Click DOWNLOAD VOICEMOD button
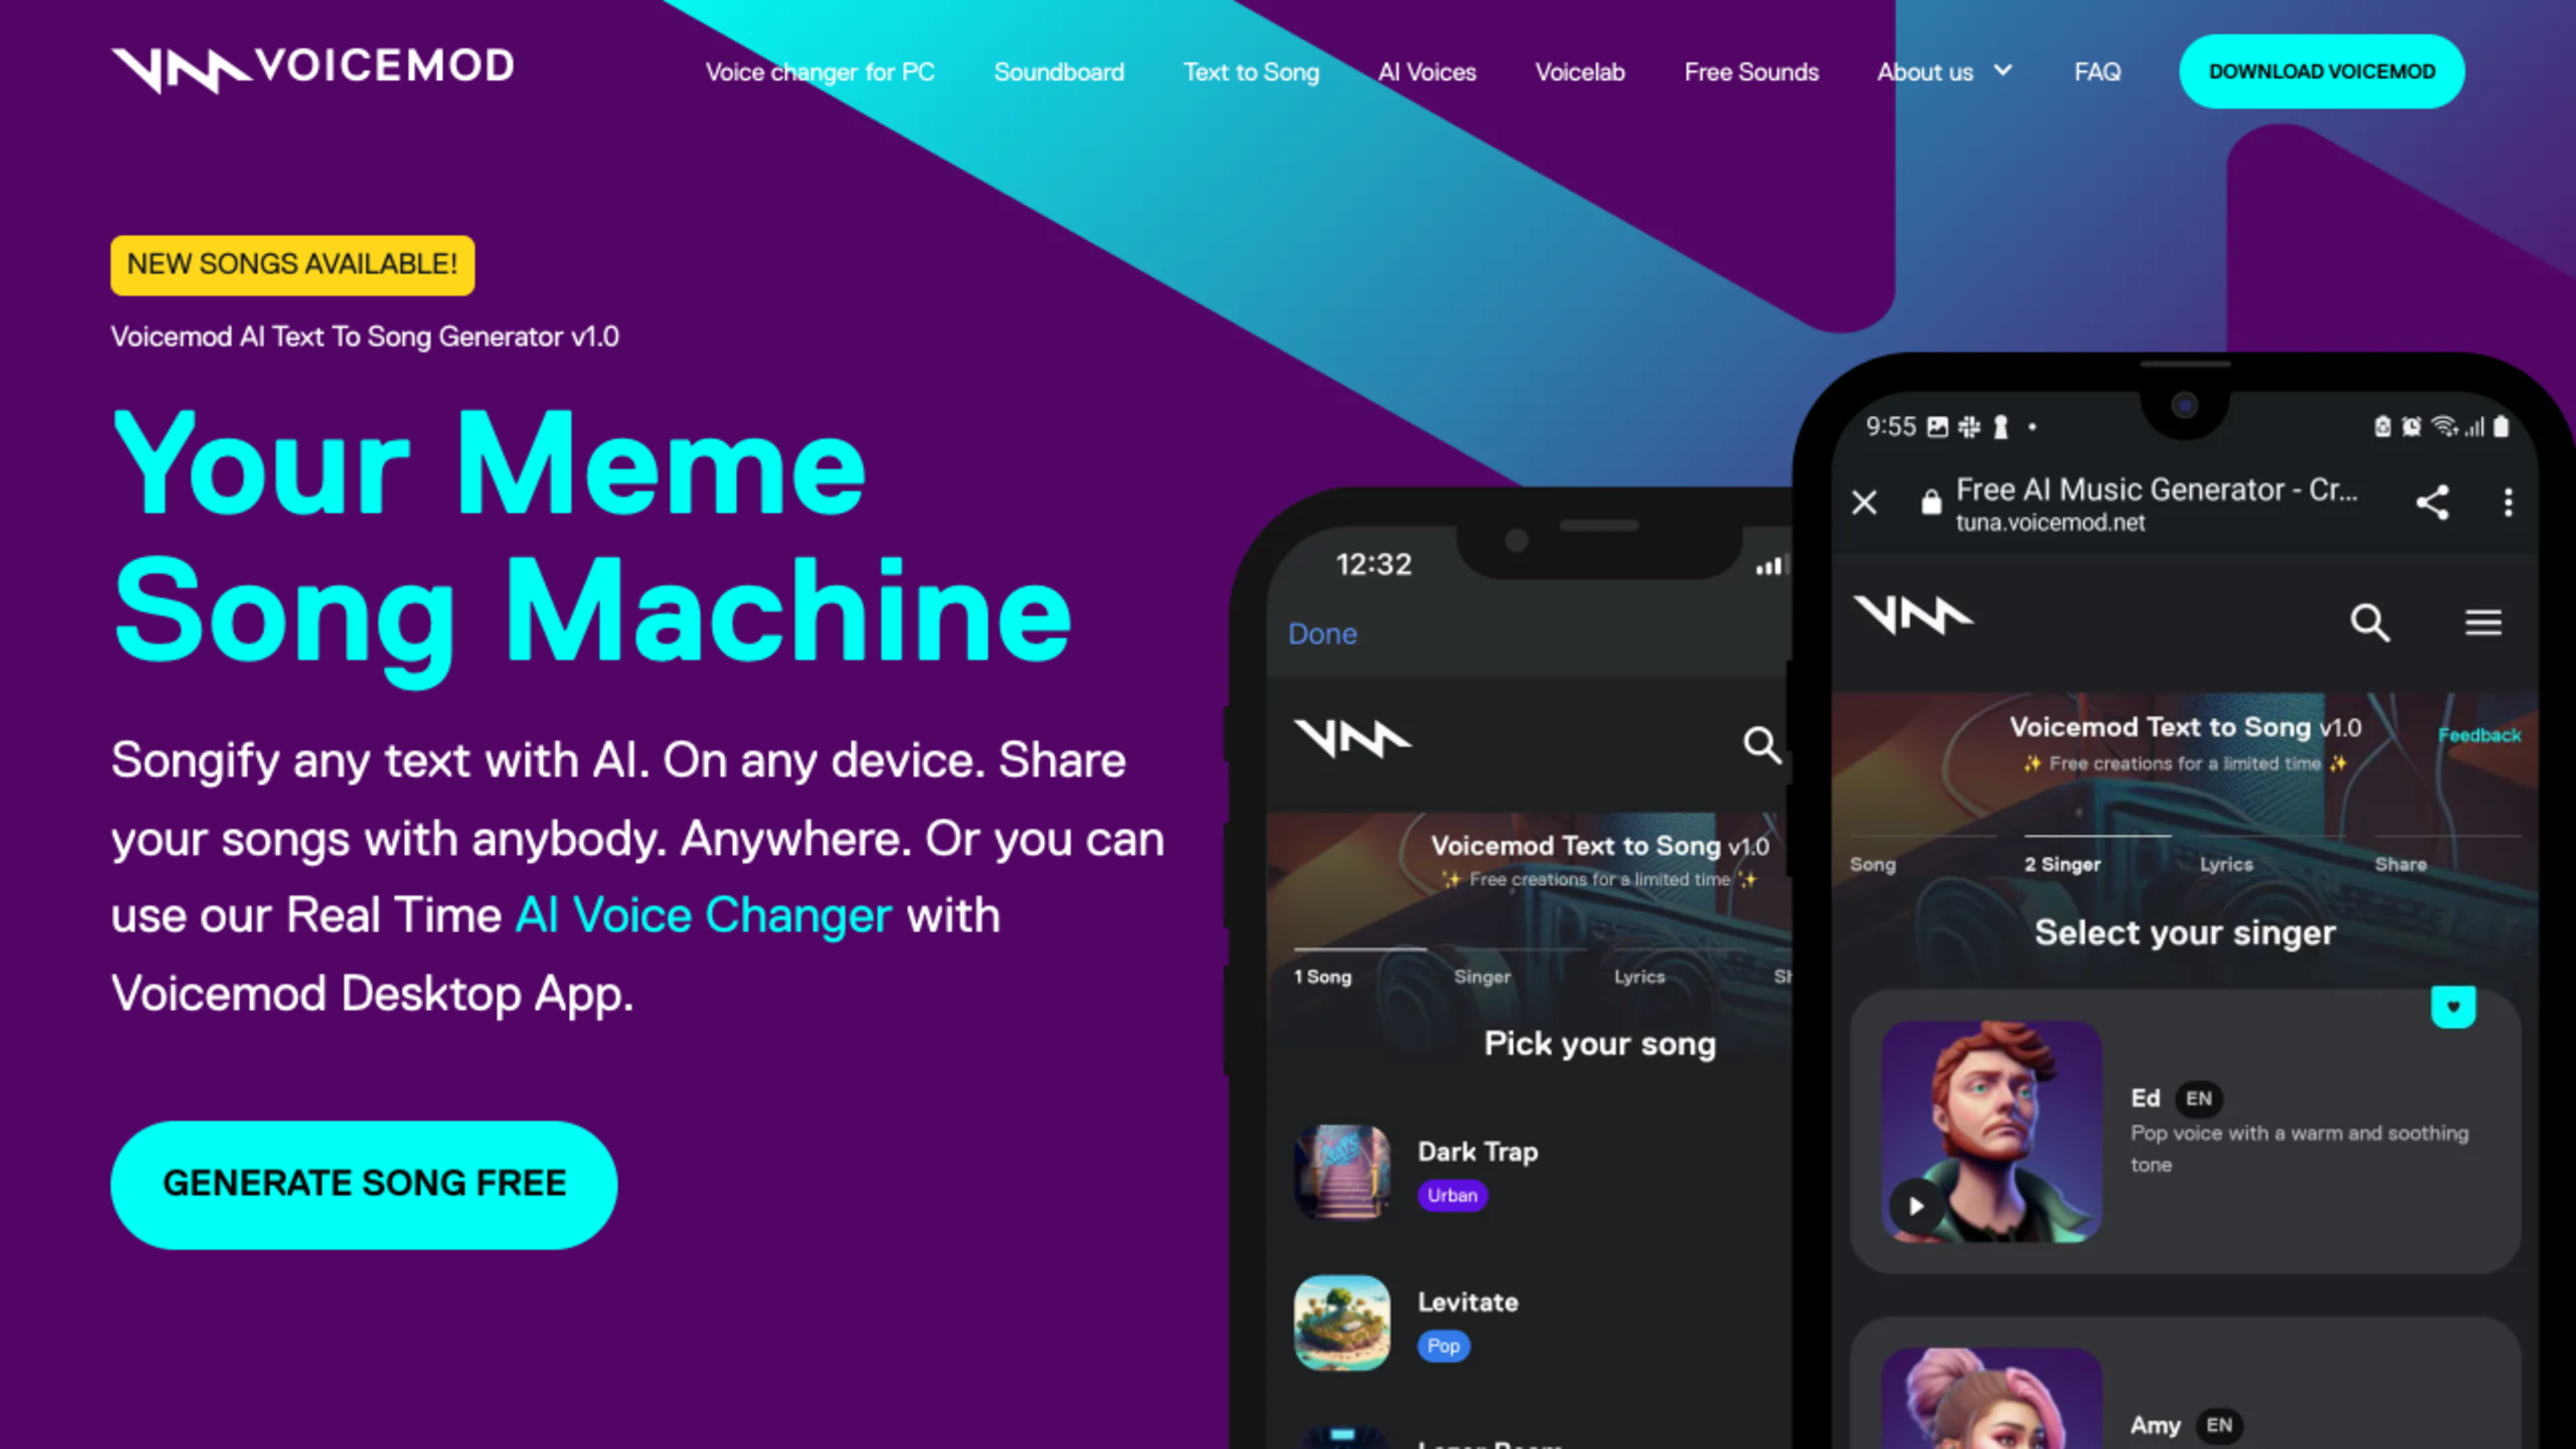The image size is (2576, 1449). (2321, 70)
